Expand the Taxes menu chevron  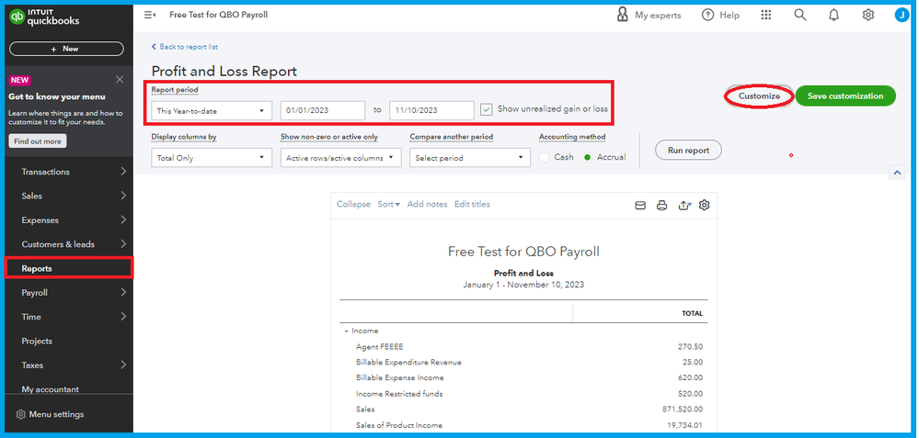pos(123,365)
